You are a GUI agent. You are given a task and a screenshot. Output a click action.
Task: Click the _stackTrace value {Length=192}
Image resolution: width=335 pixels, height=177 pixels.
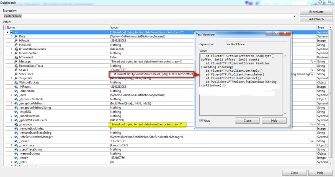click(119, 145)
